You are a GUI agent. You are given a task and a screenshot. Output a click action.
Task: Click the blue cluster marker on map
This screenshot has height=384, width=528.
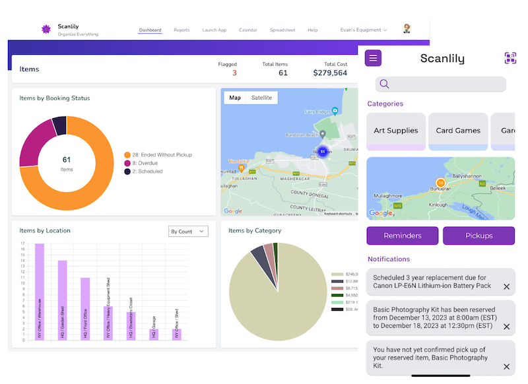coord(323,151)
